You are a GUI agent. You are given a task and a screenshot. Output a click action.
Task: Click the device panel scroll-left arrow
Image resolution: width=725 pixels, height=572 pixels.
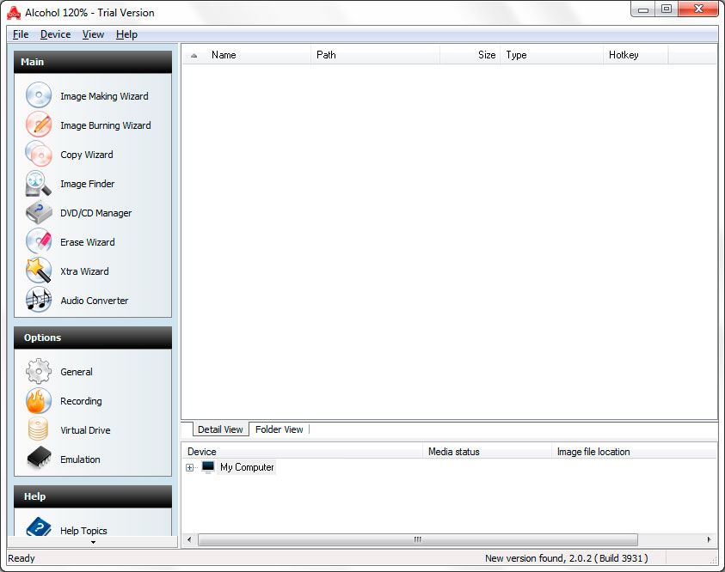(188, 539)
